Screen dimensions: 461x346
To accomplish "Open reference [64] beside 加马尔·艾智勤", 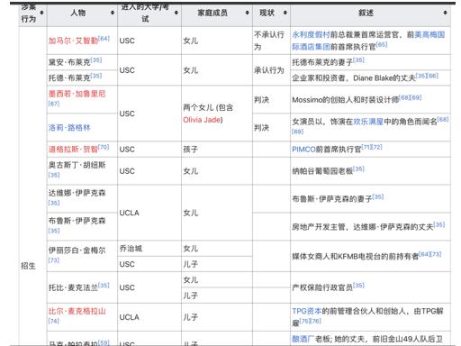I will pyautogui.click(x=104, y=39).
